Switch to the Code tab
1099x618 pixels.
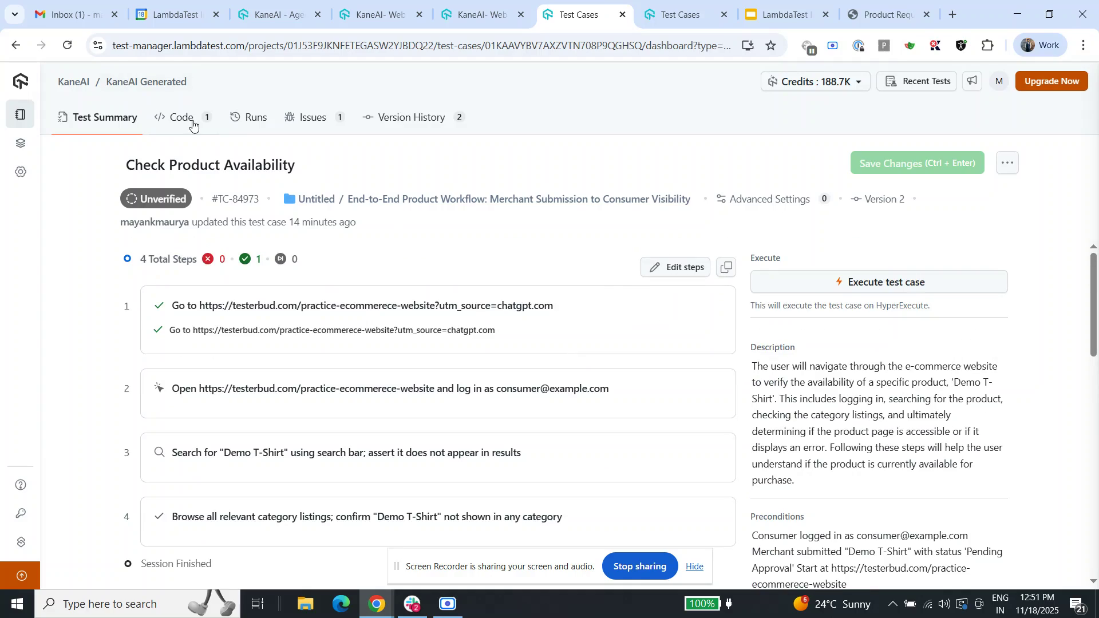pyautogui.click(x=181, y=117)
